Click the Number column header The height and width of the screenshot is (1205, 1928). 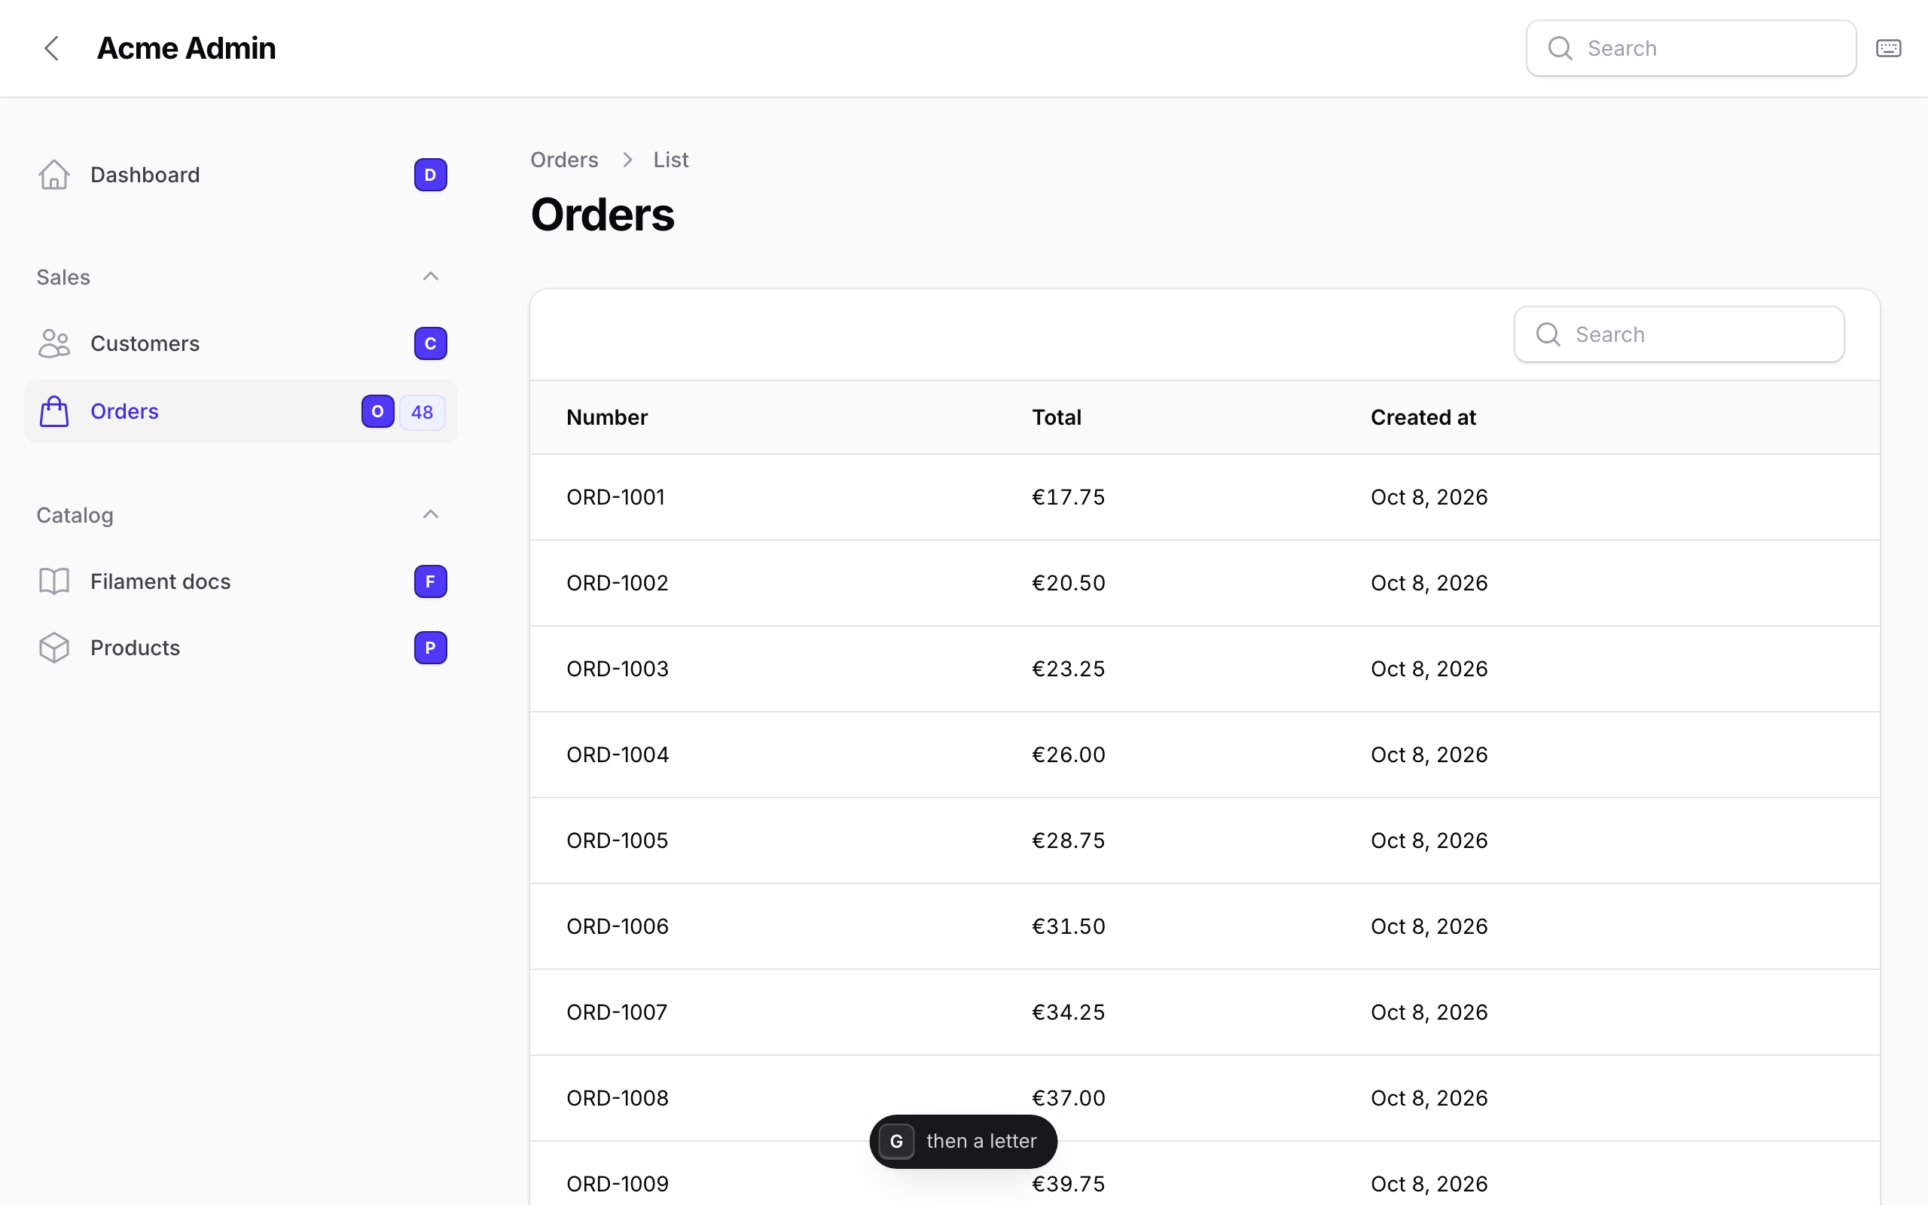point(607,417)
